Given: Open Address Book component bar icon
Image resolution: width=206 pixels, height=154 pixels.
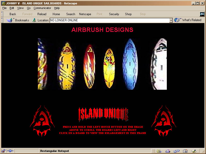Looking at the screenshot, I should [185, 151].
